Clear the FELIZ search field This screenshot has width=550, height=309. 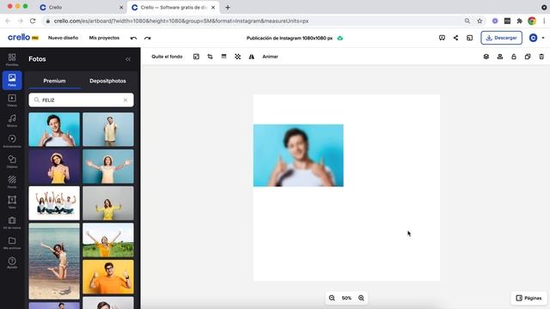[125, 100]
